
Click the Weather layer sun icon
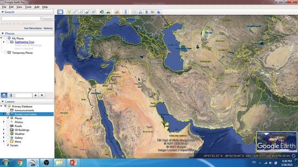point(12,134)
